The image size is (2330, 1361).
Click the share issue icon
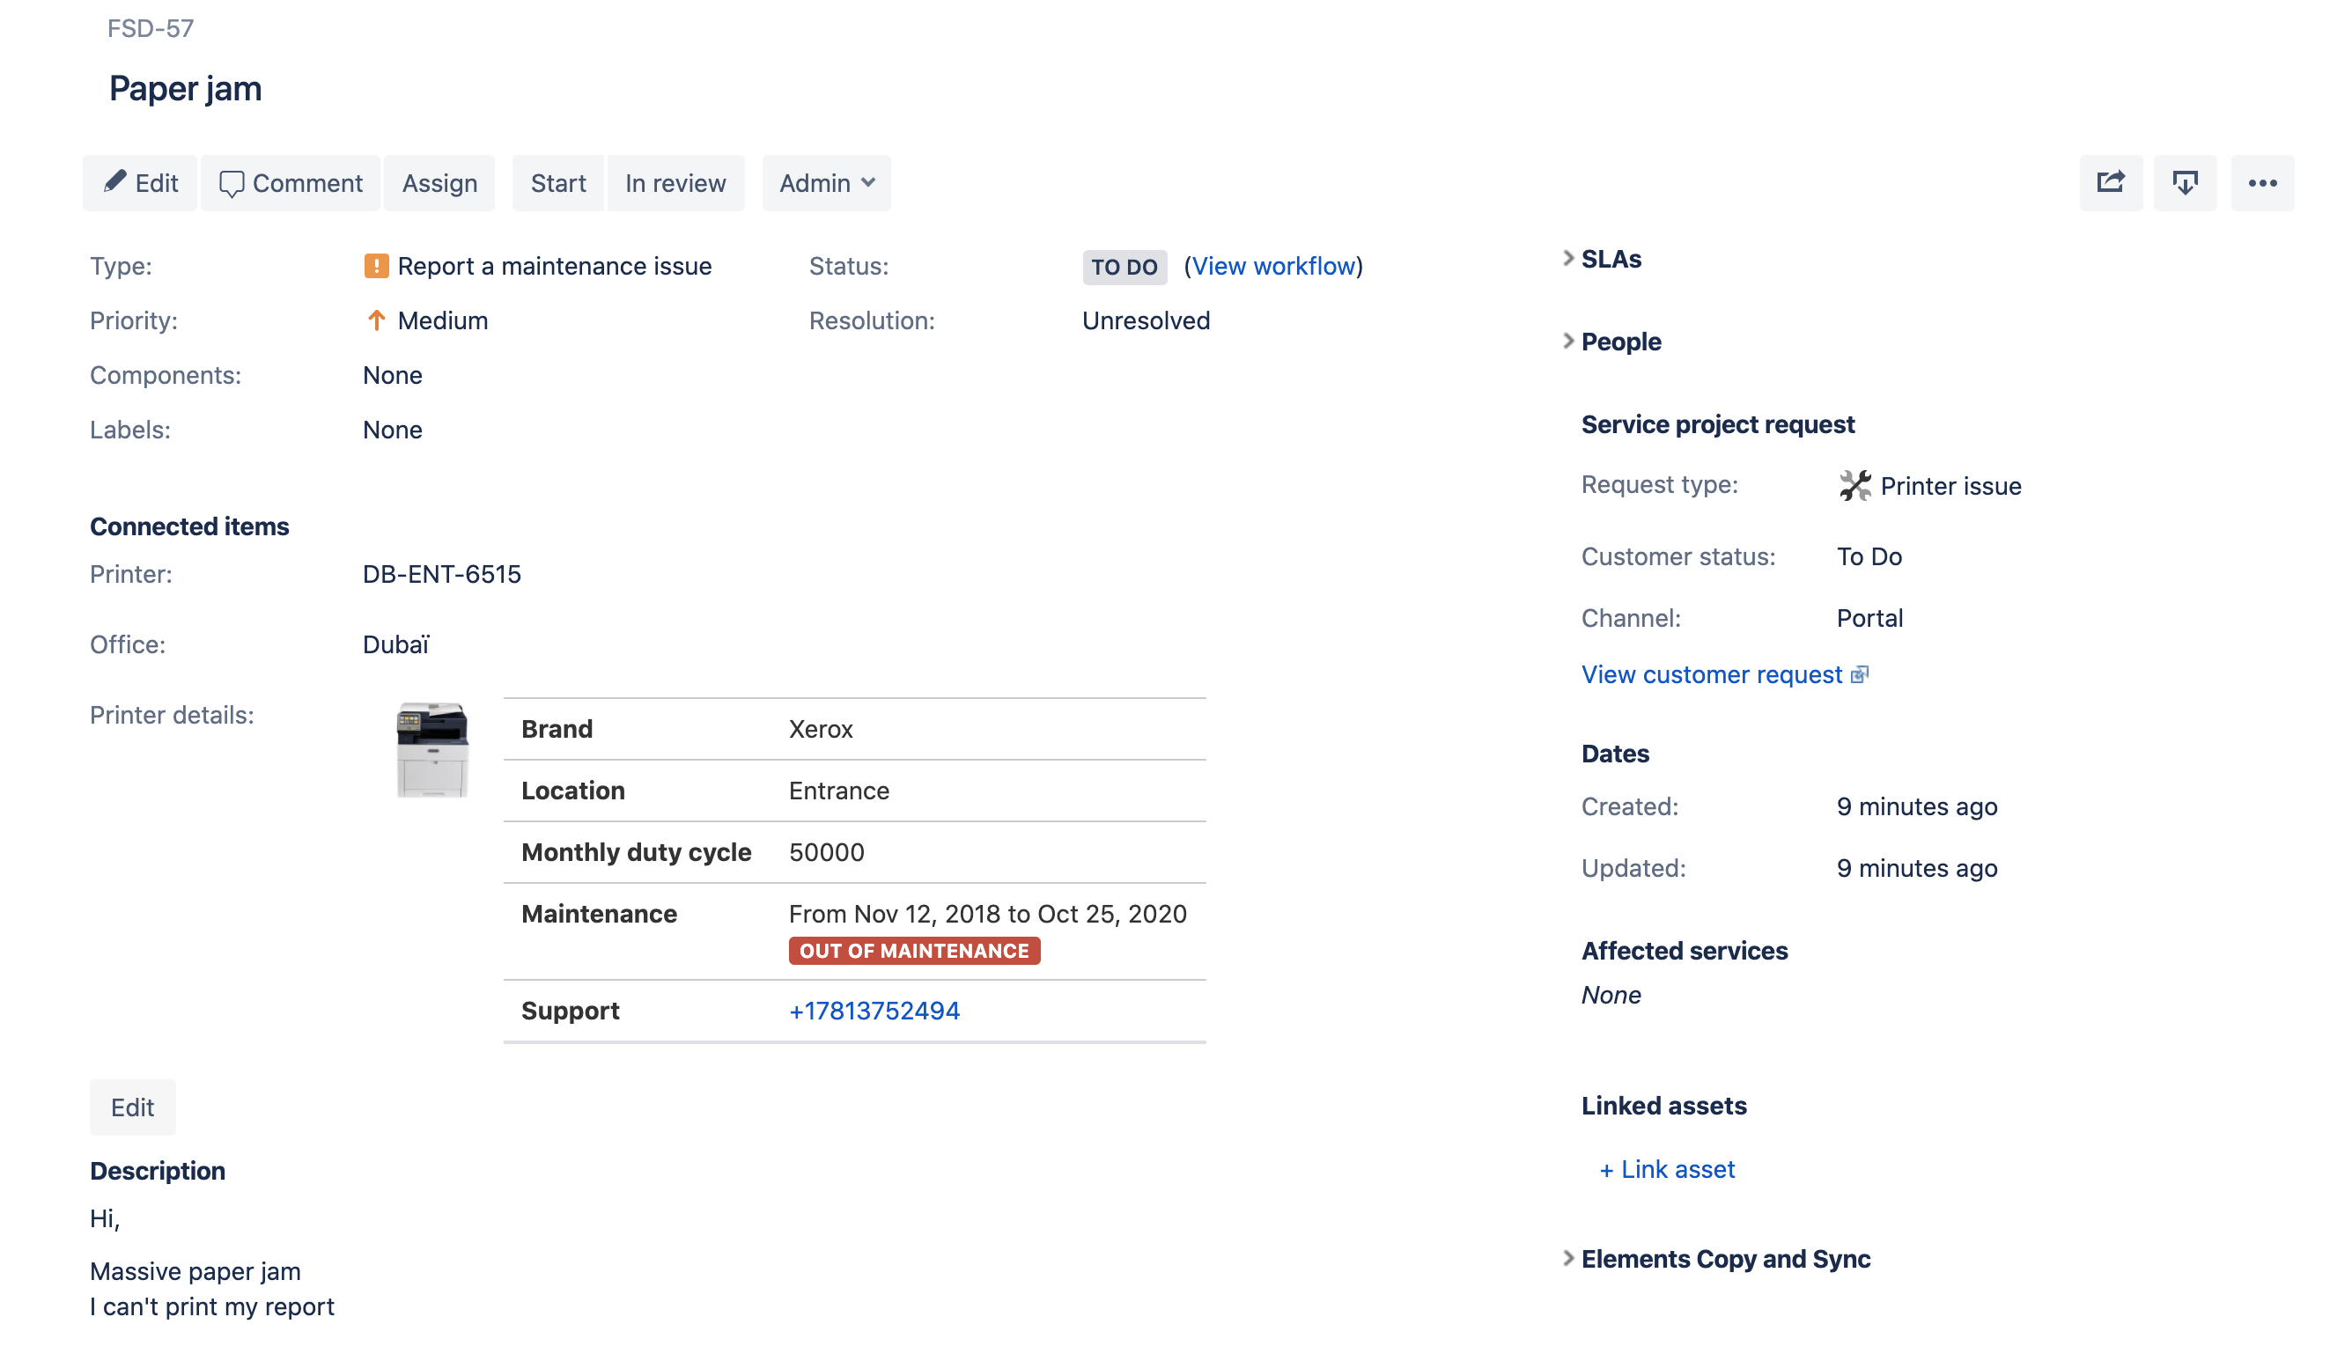[2110, 183]
